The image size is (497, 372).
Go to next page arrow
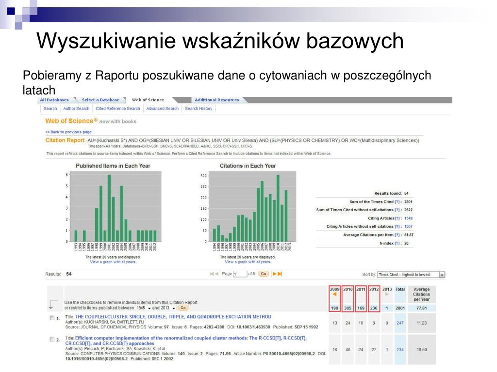click(x=275, y=274)
